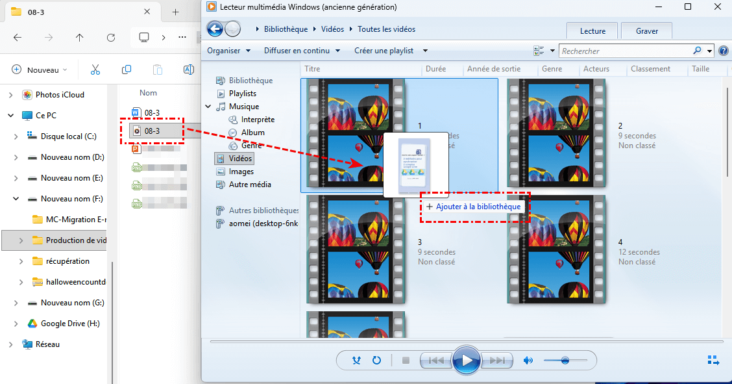Toggle shuffle mode in the player controls
The image size is (732, 384).
tap(356, 360)
